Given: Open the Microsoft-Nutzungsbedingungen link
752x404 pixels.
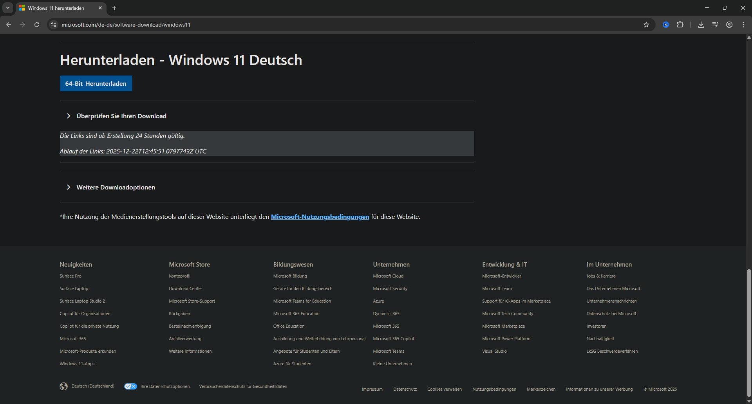Looking at the screenshot, I should (320, 216).
